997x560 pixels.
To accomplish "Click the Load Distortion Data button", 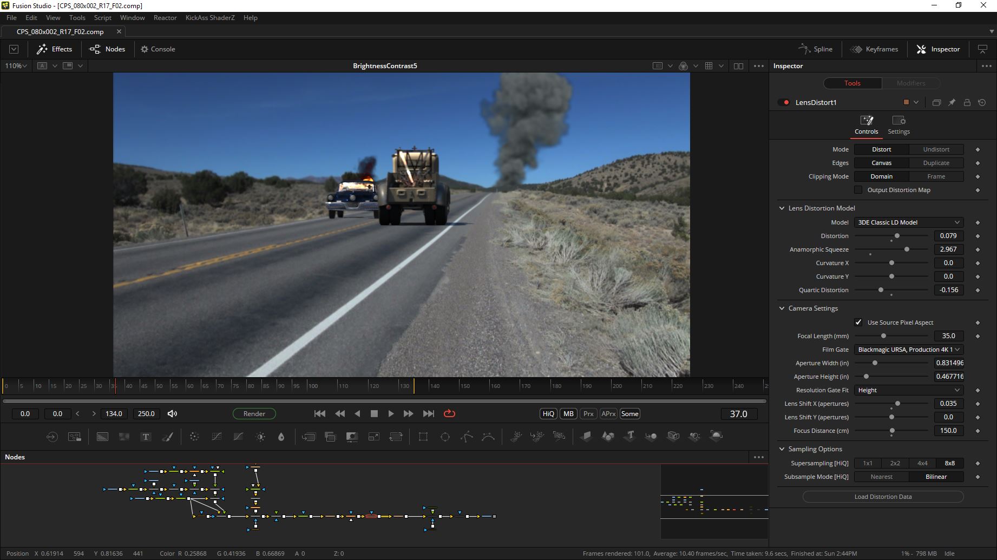I will pos(883,497).
